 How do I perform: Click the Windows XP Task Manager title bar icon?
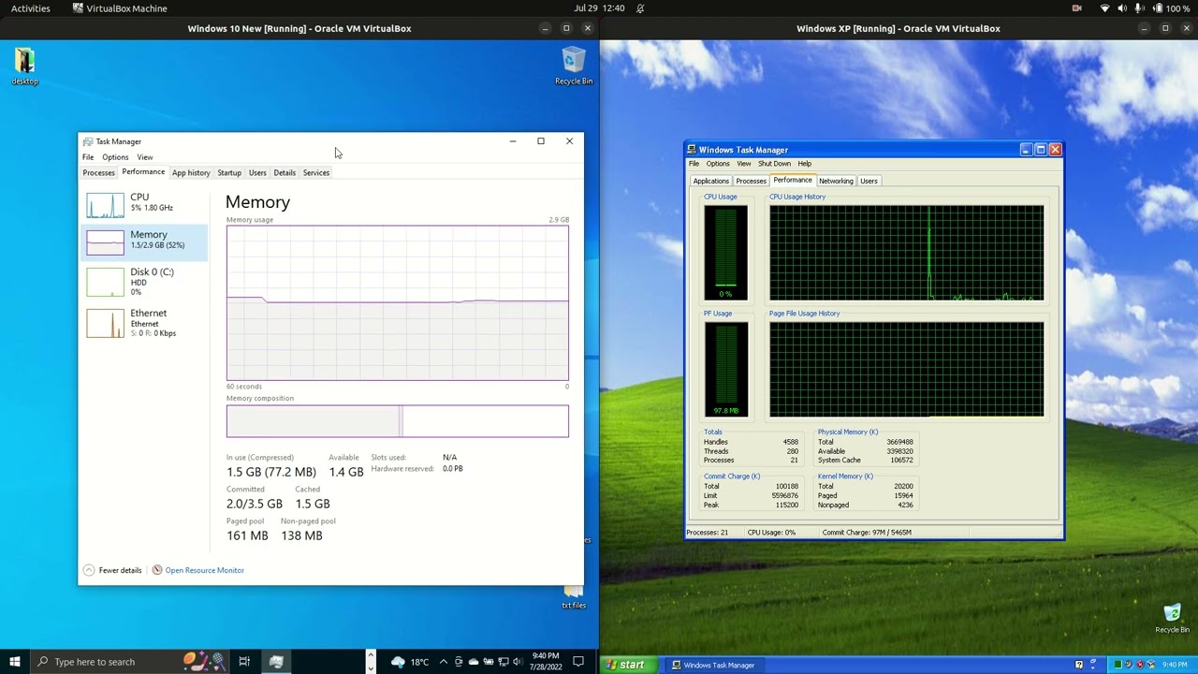point(692,150)
